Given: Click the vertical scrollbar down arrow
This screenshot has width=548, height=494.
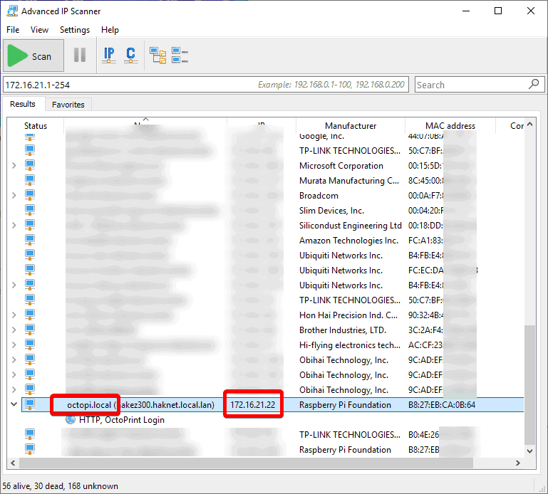Looking at the screenshot, I should [x=529, y=451].
